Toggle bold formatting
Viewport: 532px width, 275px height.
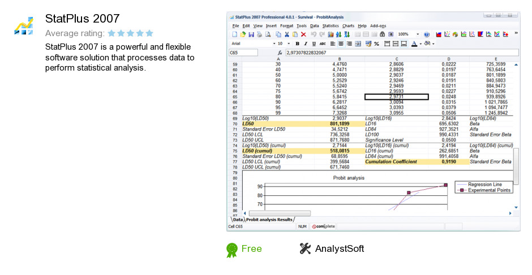point(298,43)
